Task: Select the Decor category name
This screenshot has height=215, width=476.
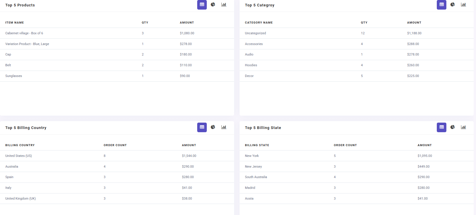Action: click(x=249, y=76)
